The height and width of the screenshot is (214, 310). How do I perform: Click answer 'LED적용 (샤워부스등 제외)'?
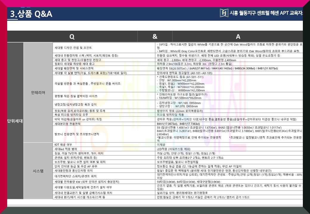click(173, 149)
